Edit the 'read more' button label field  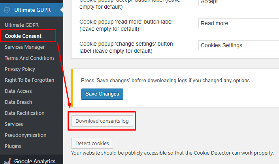click(238, 23)
